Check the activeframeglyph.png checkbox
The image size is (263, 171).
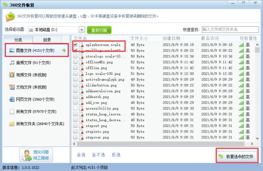(75, 79)
